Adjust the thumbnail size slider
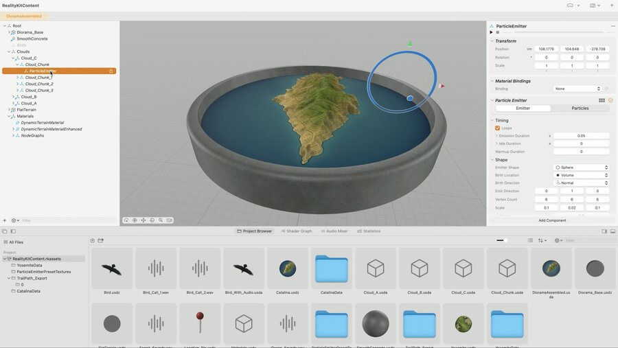618x348 pixels. 502,240
